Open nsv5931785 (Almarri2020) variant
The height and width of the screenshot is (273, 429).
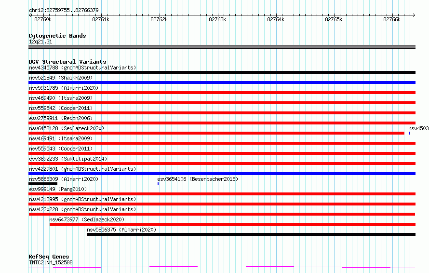(x=64, y=88)
